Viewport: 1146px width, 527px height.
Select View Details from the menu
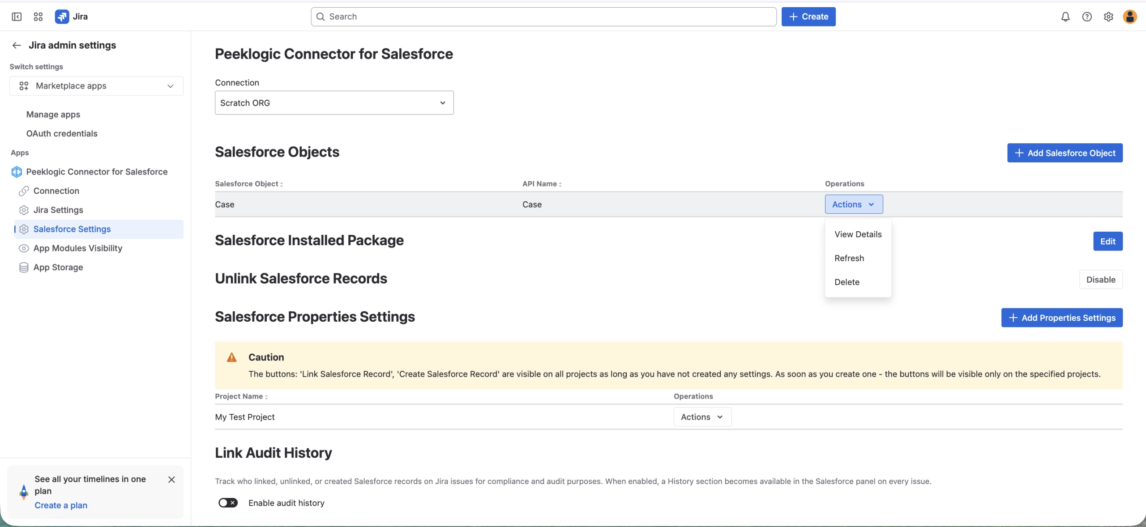pos(858,234)
